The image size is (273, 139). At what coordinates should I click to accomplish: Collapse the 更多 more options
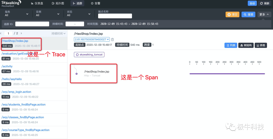(264, 14)
